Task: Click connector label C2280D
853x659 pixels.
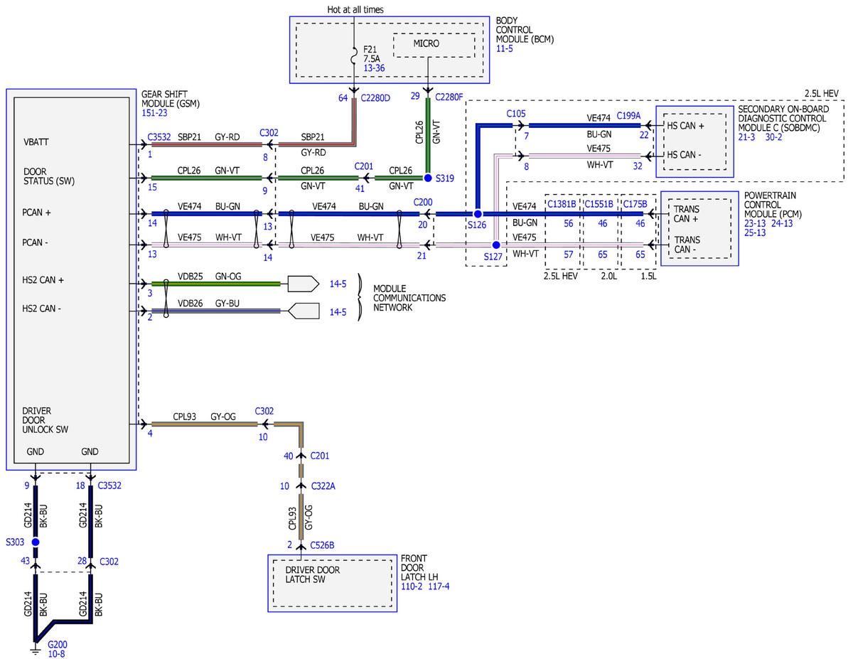Action: [375, 97]
